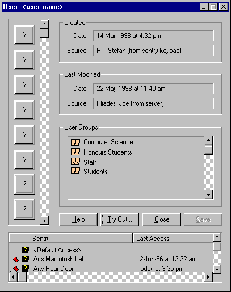Select the Honours Students group icon
231x292 pixels.
[x=75, y=152]
